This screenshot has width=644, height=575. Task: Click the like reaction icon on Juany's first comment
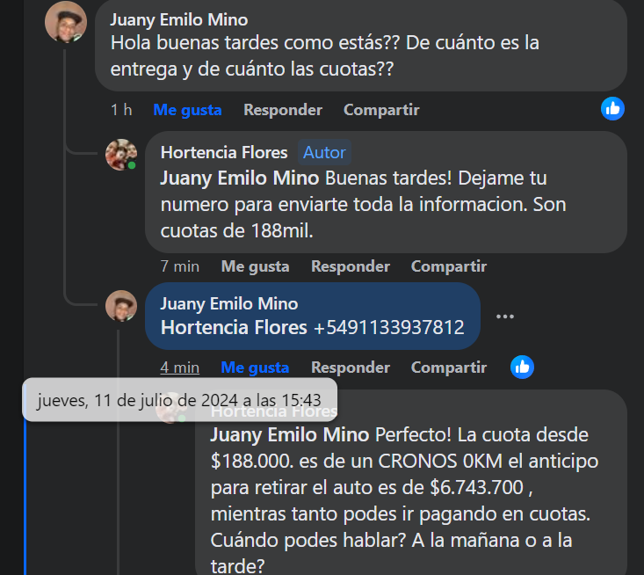(612, 109)
